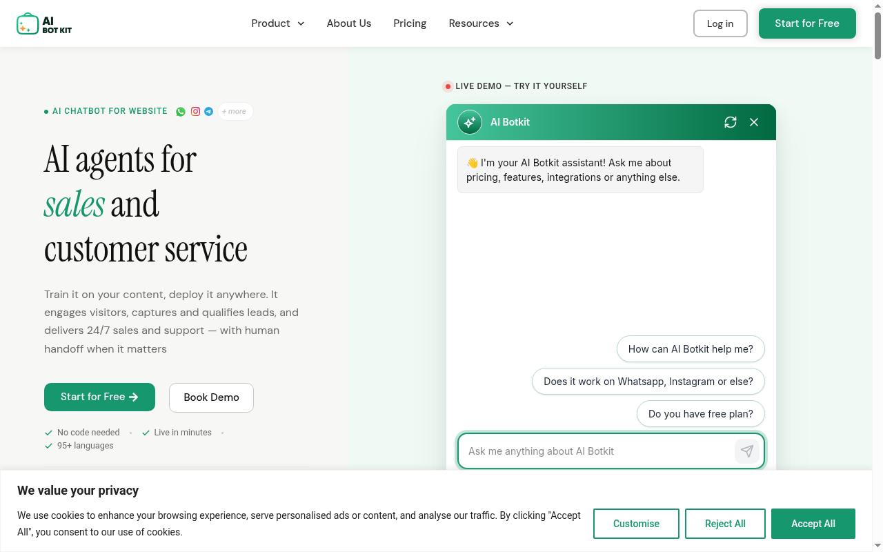Click the send message paper-plane icon

[x=747, y=451]
